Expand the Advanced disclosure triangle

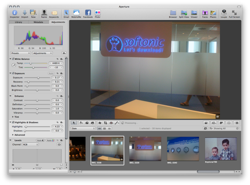pyautogui.click(x=13, y=135)
